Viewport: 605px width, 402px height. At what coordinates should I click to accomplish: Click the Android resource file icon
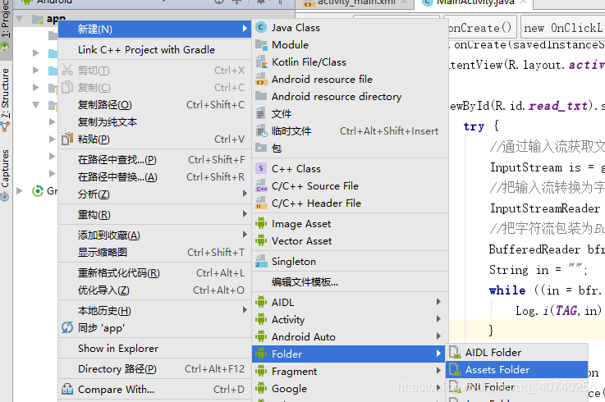pos(261,79)
